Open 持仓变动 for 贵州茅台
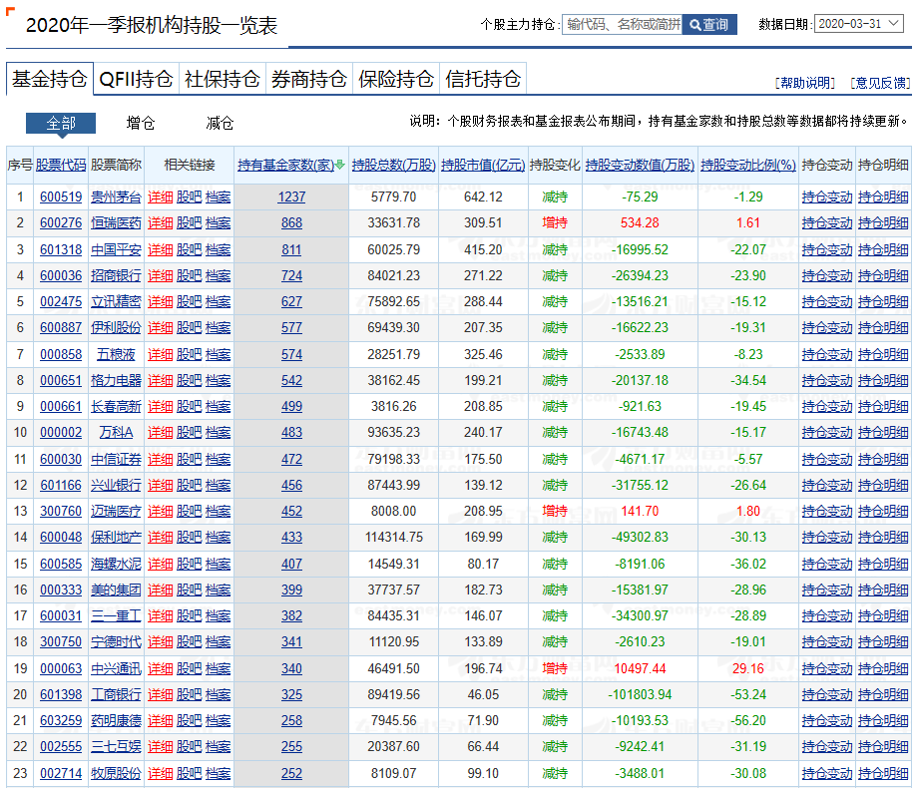This screenshot has width=918, height=788. 827,197
